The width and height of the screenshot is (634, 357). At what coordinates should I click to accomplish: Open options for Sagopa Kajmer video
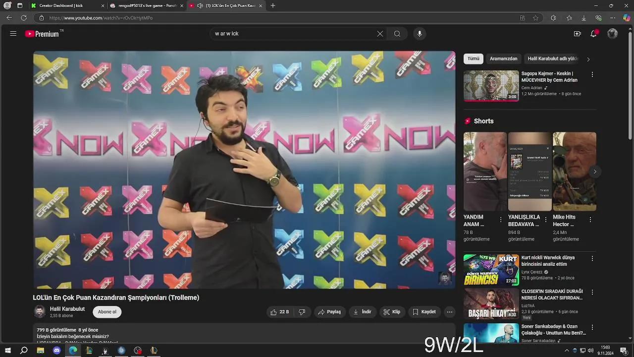[592, 74]
